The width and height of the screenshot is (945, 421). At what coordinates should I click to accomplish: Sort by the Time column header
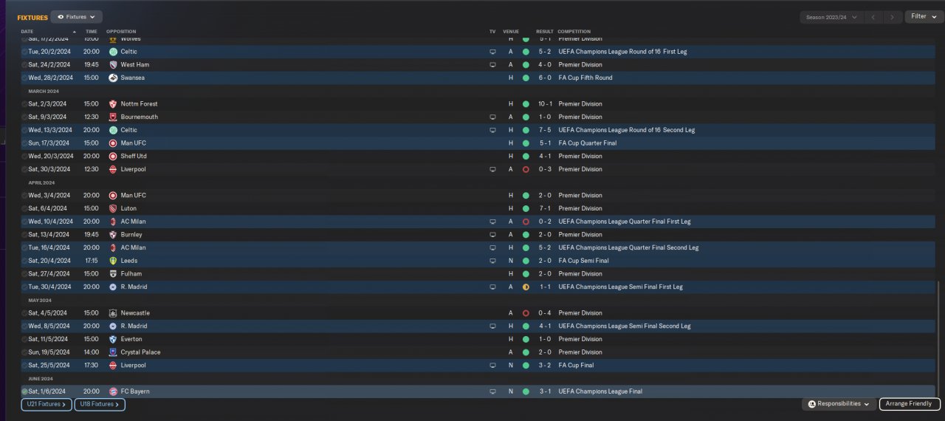(91, 32)
